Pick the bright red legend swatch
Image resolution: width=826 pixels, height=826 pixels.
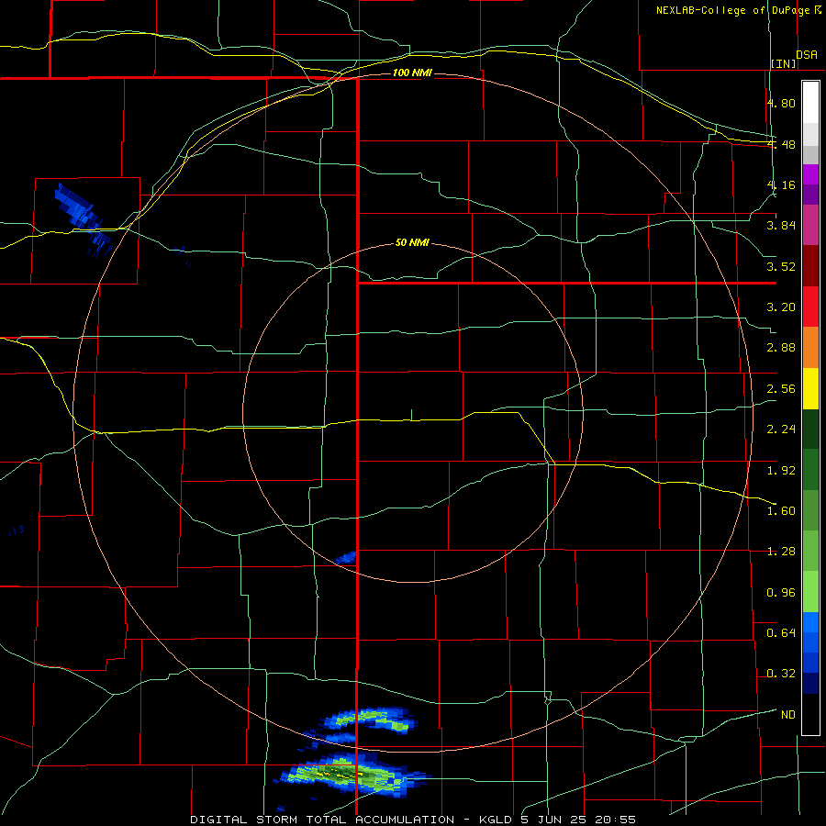pos(810,307)
